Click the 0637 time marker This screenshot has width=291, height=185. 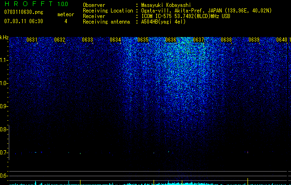click(x=198, y=40)
